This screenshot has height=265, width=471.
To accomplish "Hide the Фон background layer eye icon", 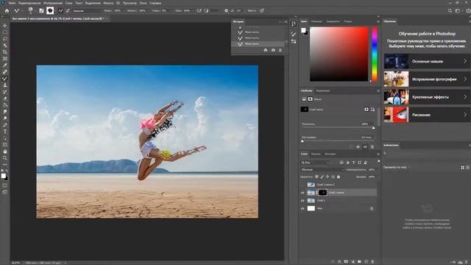I will [302, 208].
